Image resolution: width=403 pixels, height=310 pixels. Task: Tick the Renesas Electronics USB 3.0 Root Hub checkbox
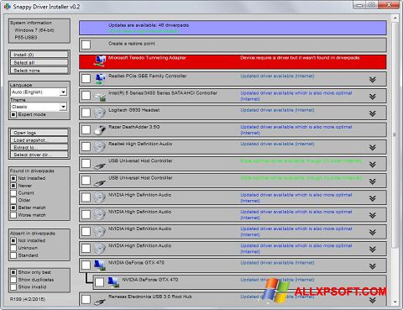[x=86, y=299]
